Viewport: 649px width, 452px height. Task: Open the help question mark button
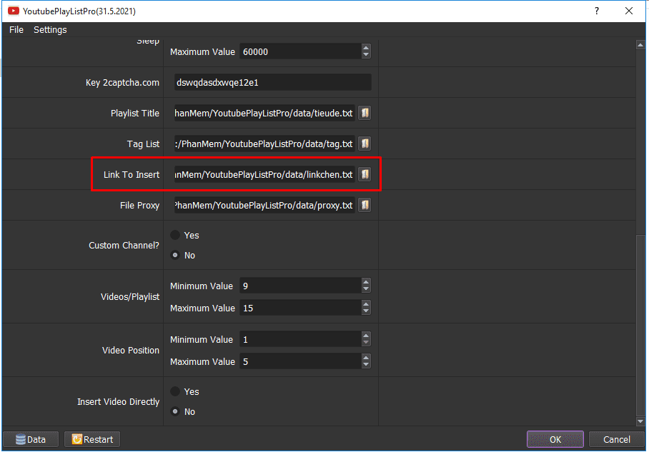[596, 11]
